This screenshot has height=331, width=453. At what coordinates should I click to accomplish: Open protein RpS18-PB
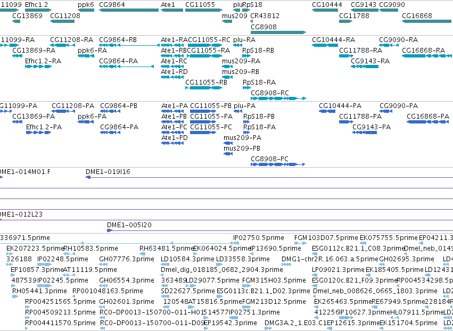[x=246, y=122]
